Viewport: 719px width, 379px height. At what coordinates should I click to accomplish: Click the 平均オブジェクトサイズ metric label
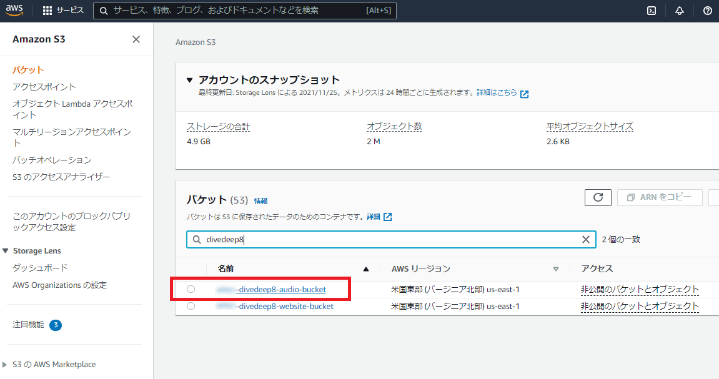click(590, 127)
